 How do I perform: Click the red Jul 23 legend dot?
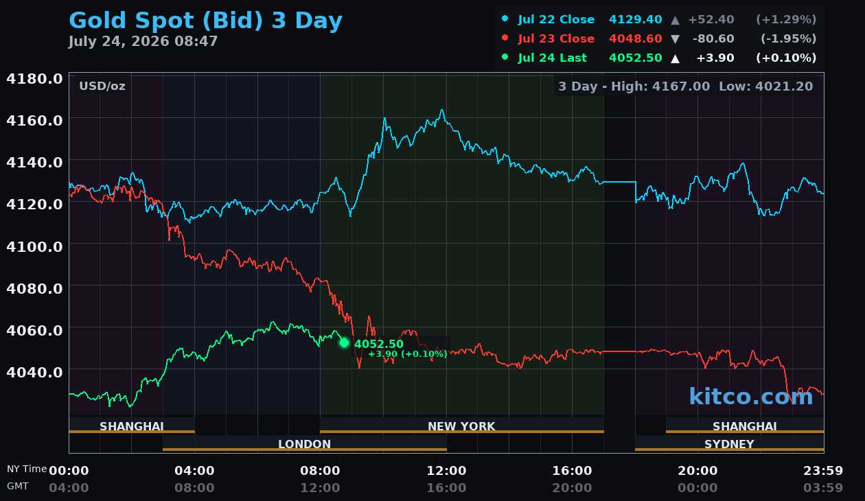point(505,38)
